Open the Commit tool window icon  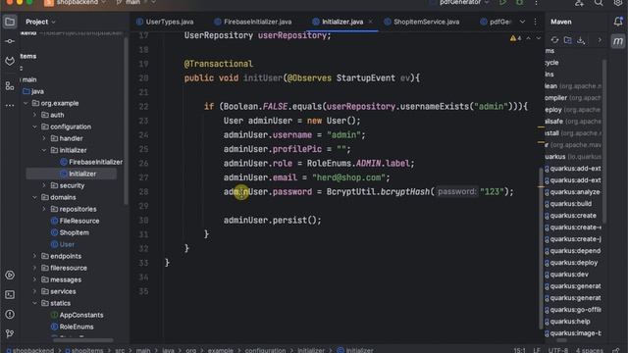pyautogui.click(x=10, y=41)
